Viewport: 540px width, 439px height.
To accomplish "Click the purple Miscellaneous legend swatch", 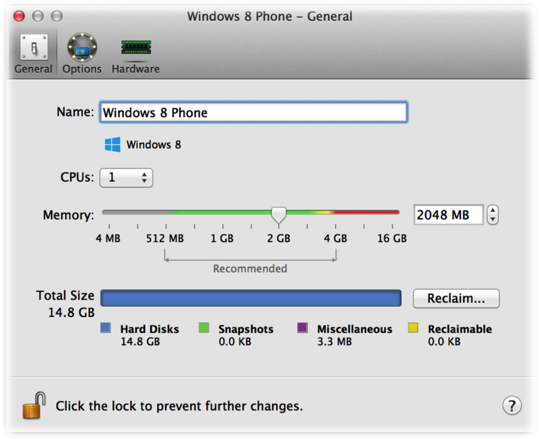I will point(302,328).
